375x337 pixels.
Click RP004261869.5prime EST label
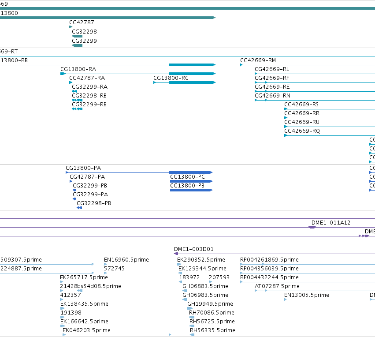pos(270,260)
